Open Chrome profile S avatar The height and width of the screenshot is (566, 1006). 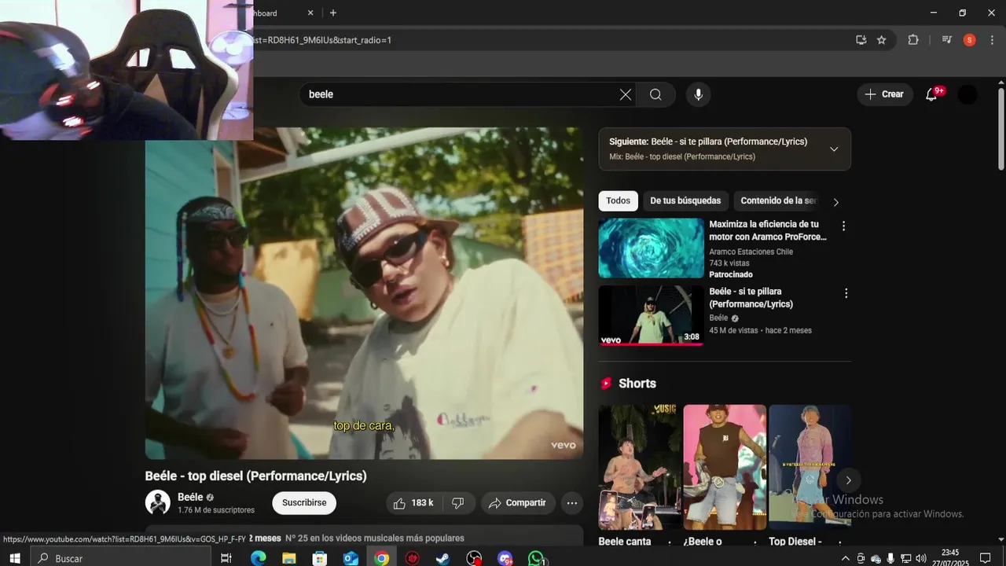969,40
